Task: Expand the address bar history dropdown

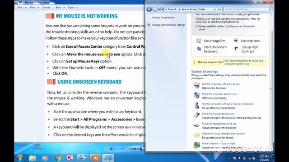Action: click(215, 9)
